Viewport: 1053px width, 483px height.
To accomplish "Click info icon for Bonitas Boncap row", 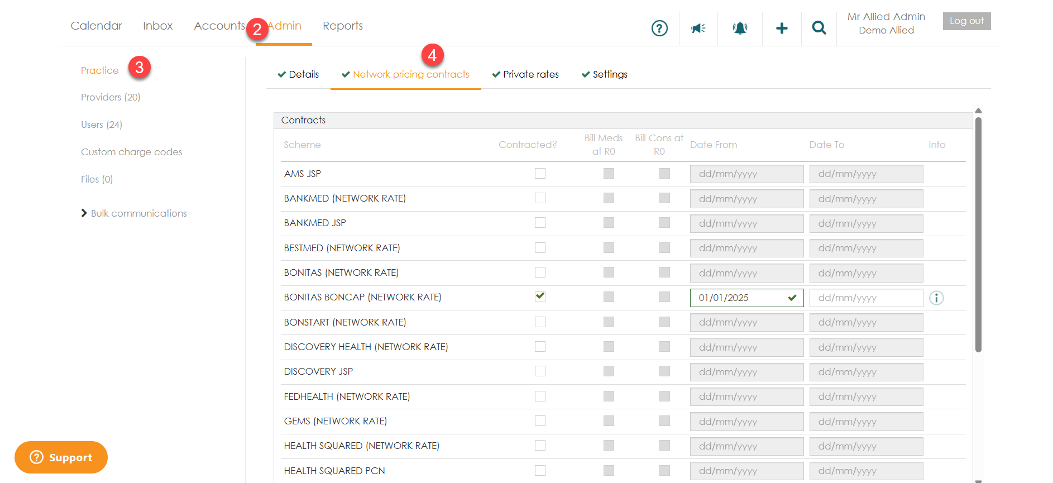I will point(936,298).
